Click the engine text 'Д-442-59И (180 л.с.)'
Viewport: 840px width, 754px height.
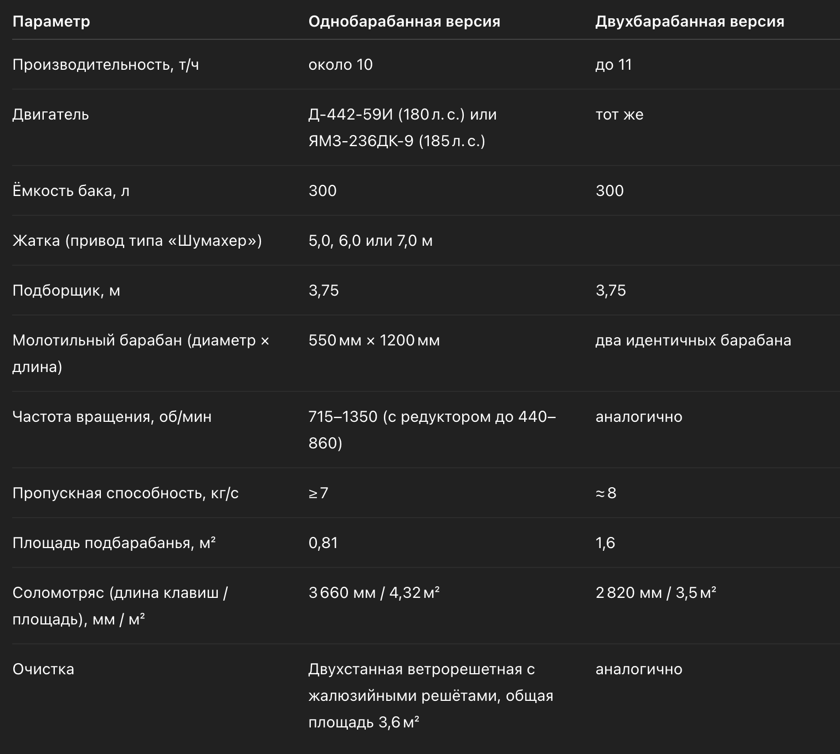coord(386,115)
